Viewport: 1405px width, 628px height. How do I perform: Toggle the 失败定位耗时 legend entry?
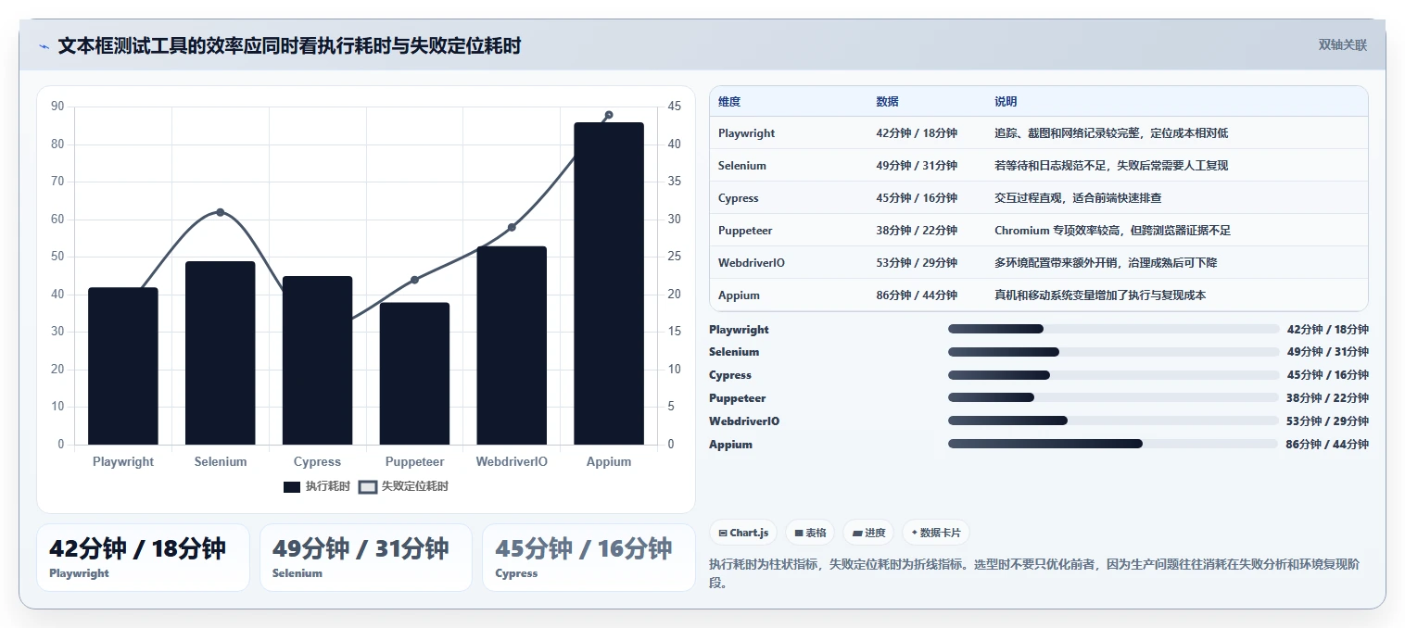[403, 486]
